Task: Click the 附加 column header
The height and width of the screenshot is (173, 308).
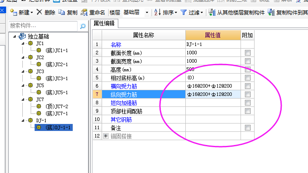Action: [247, 35]
